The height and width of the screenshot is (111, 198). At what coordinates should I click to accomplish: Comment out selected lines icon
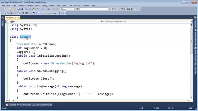click(31, 13)
